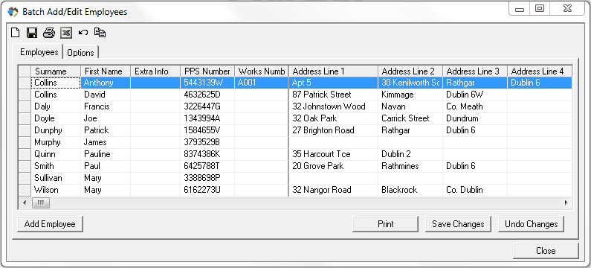Viewport: 591px width, 268px height.
Task: Click the Print printer toolbar icon
Action: (49, 33)
